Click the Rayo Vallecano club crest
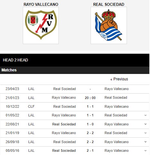The height and width of the screenshot is (155, 150). point(41,25)
